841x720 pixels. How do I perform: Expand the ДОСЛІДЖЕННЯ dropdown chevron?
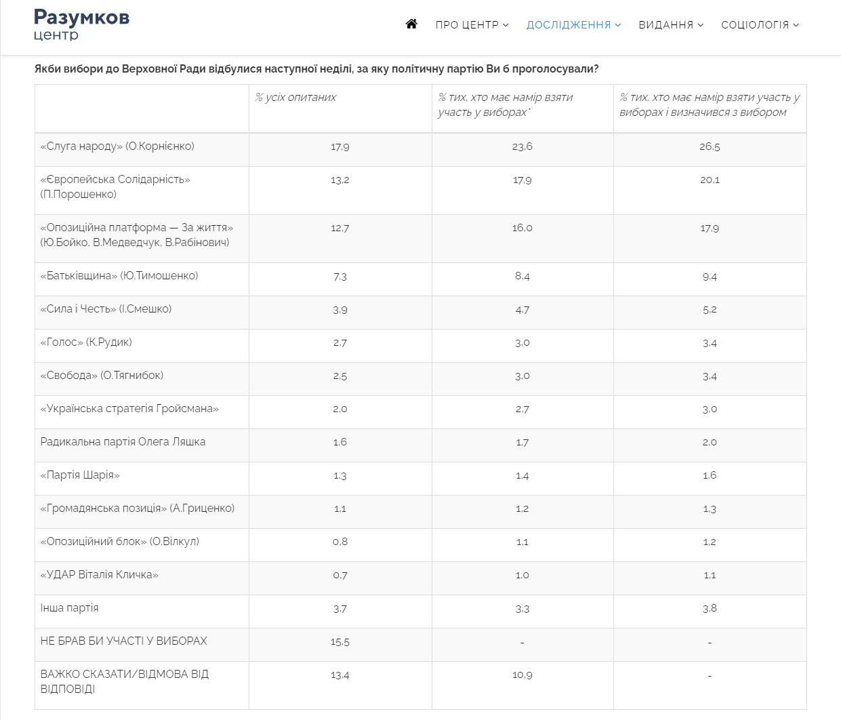pyautogui.click(x=618, y=25)
